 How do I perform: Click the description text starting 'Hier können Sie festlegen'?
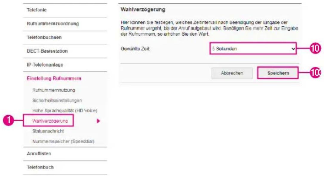[209, 28]
